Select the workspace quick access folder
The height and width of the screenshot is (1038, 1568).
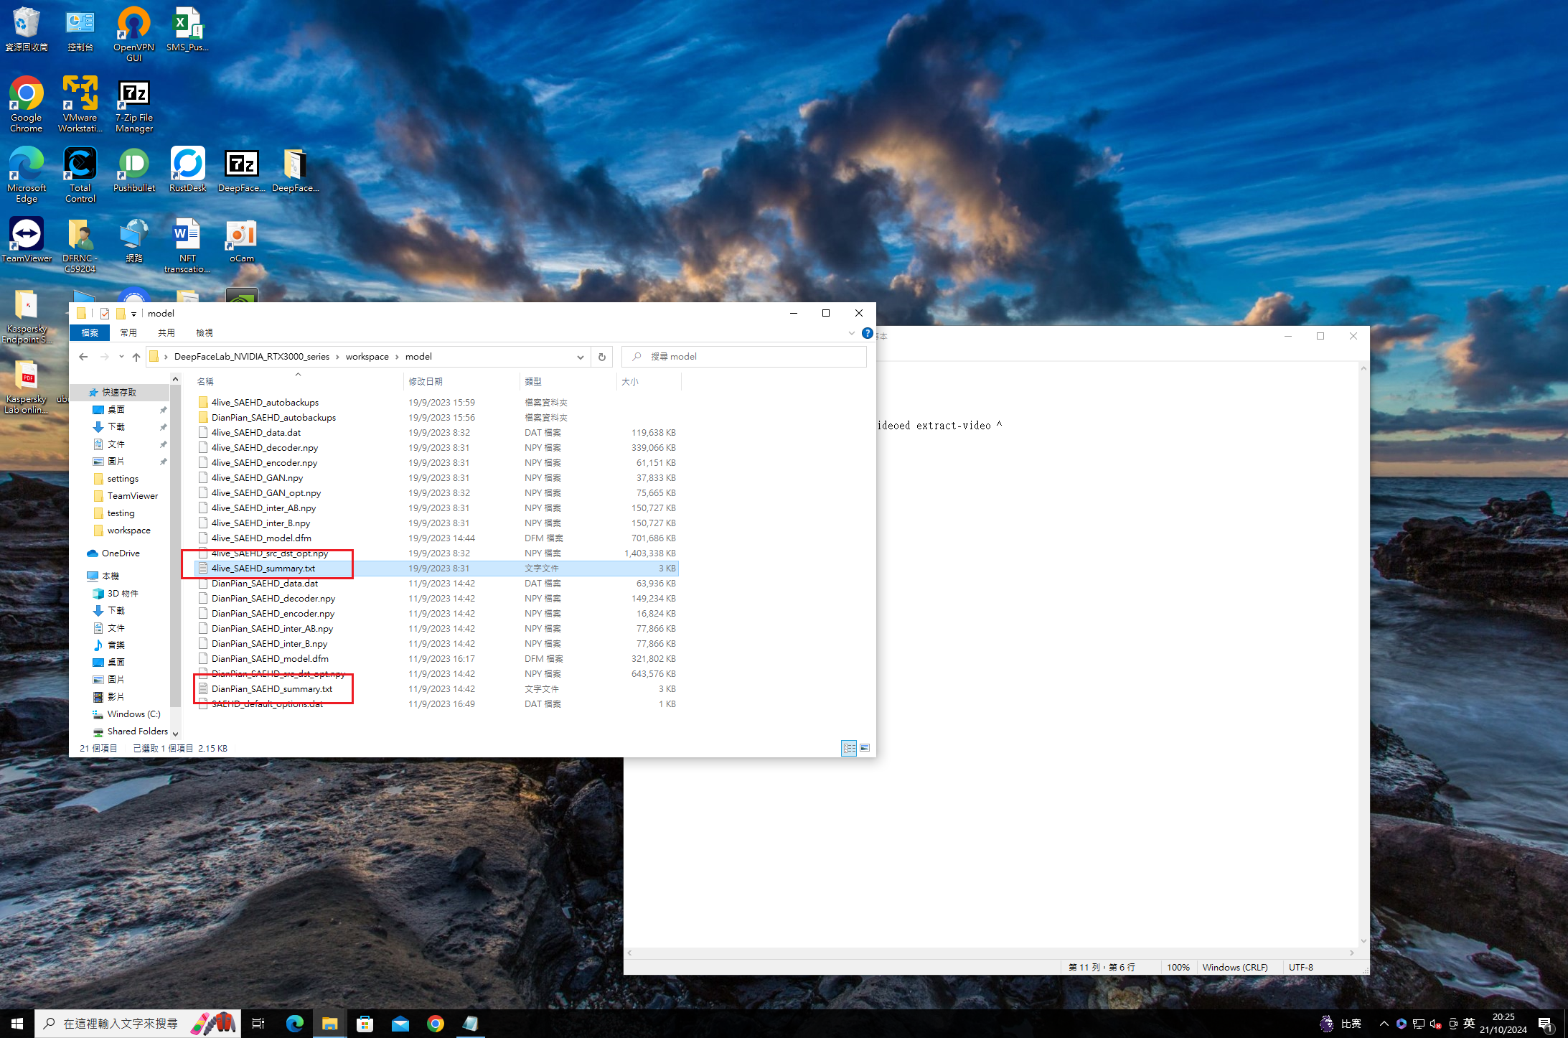pyautogui.click(x=128, y=530)
